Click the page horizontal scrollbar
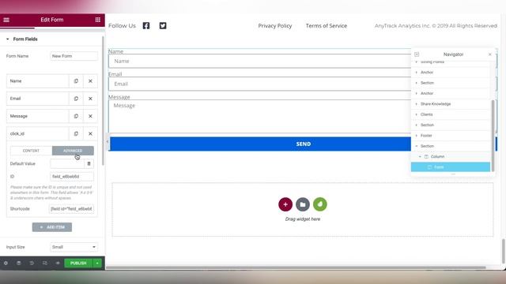506x284 pixels. (296, 267)
